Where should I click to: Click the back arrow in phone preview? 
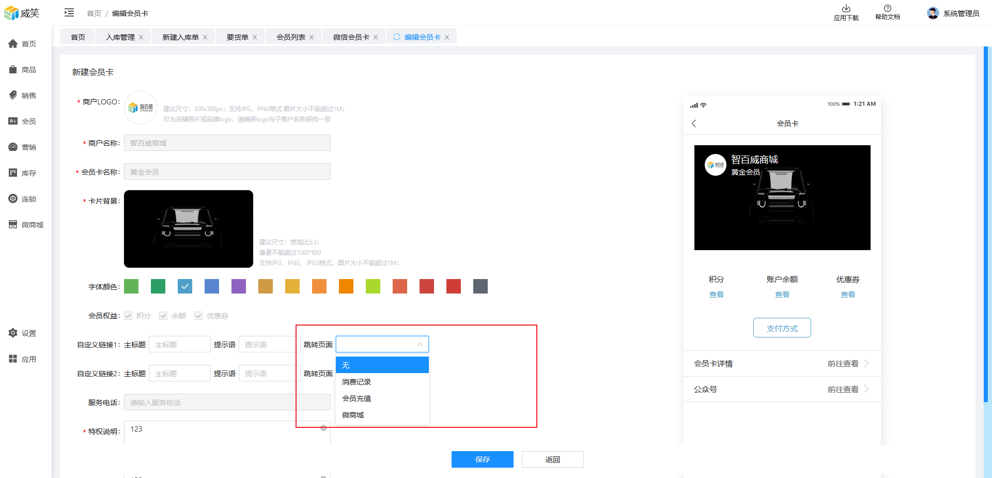[x=694, y=124]
